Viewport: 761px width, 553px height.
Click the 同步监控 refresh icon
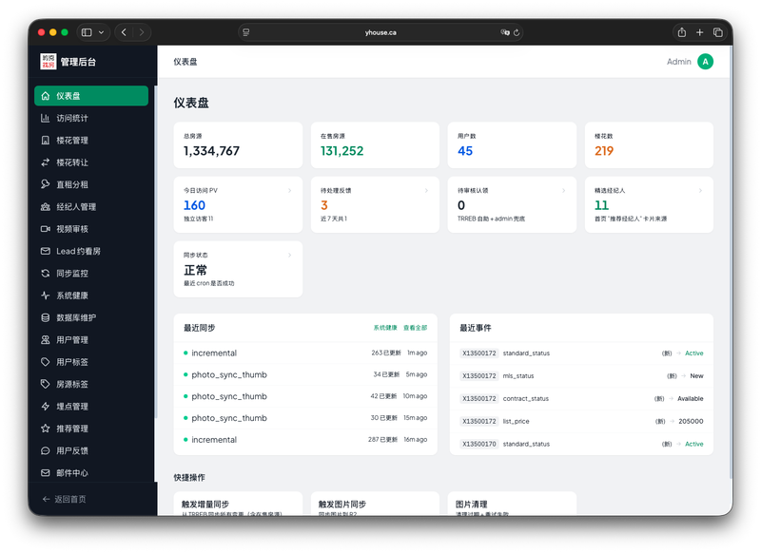45,274
